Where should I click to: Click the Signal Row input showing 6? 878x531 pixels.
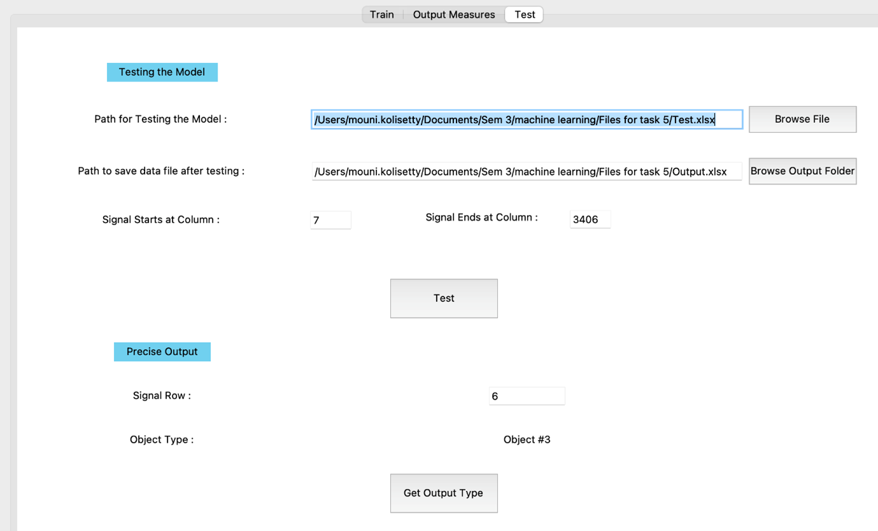click(527, 396)
